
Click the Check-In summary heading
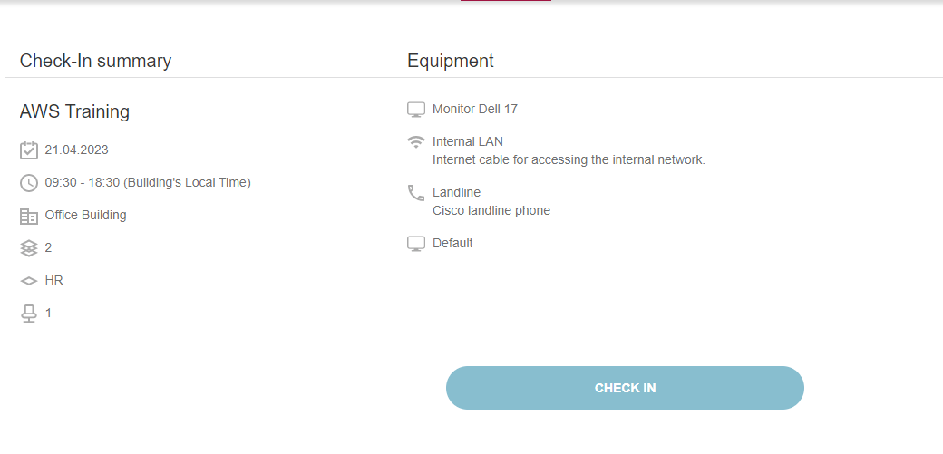tap(95, 61)
